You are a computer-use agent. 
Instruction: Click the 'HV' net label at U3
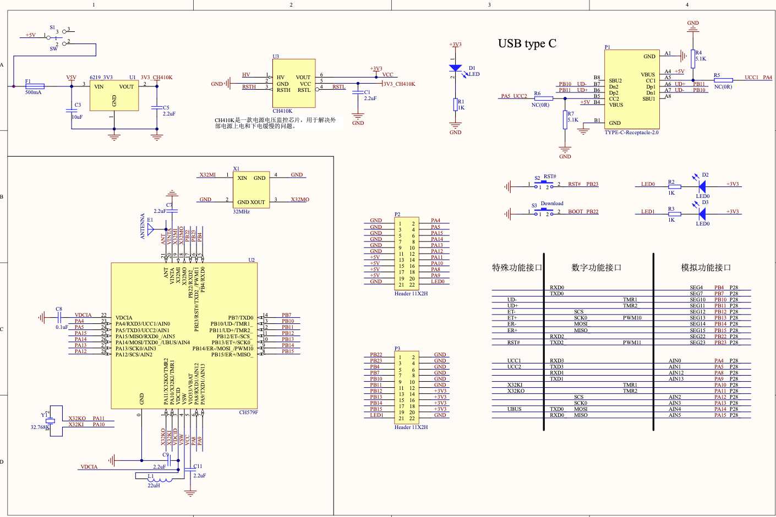click(246, 75)
